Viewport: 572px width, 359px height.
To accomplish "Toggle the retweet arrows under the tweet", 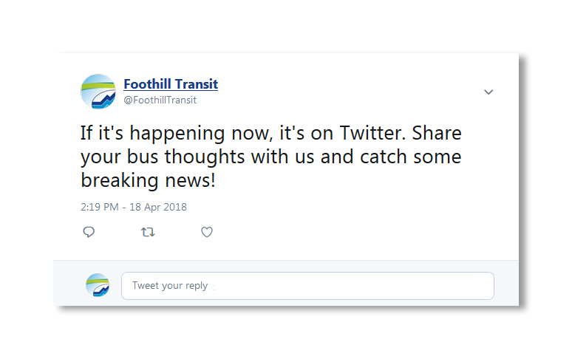I will (148, 232).
